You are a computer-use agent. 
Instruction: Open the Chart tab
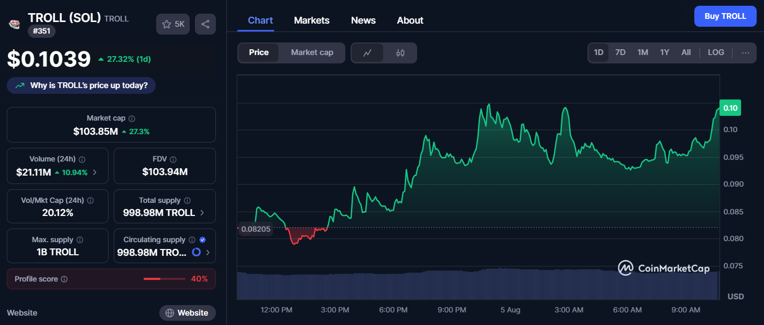pyautogui.click(x=260, y=20)
